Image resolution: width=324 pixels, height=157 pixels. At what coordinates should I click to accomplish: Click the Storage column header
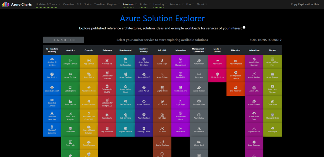(272, 50)
